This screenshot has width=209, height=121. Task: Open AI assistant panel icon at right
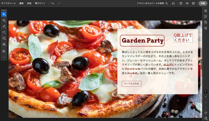click(206, 11)
